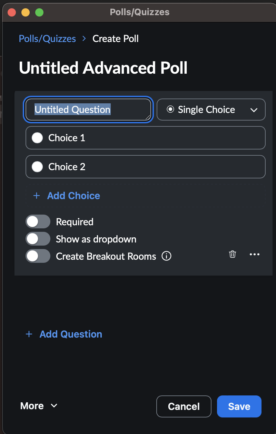The height and width of the screenshot is (434, 276).
Task: Turn on Show as dropdown
Action: (38, 239)
